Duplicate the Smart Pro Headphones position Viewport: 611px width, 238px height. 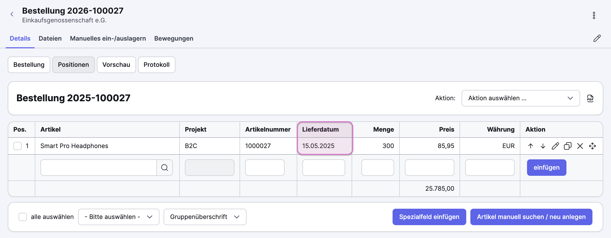(567, 146)
